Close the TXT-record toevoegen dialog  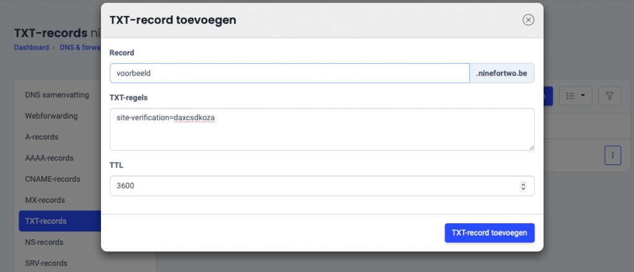[528, 20]
